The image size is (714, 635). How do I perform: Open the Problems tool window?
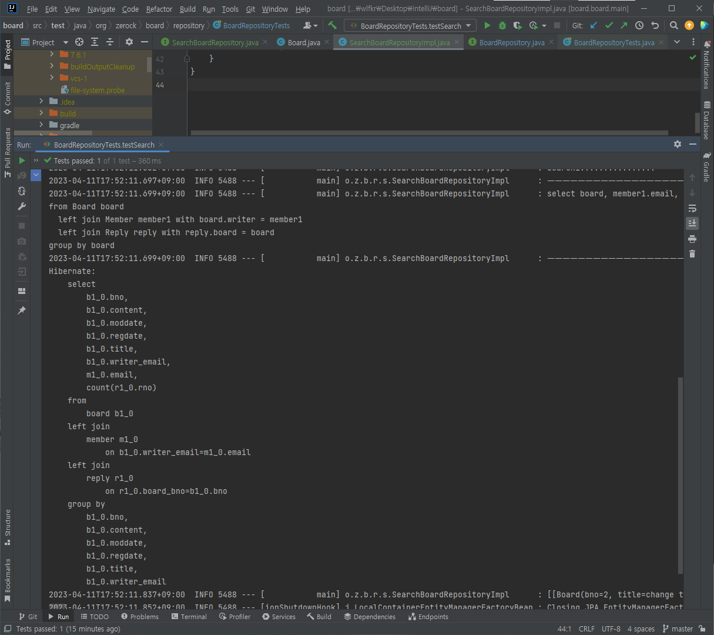click(x=140, y=617)
